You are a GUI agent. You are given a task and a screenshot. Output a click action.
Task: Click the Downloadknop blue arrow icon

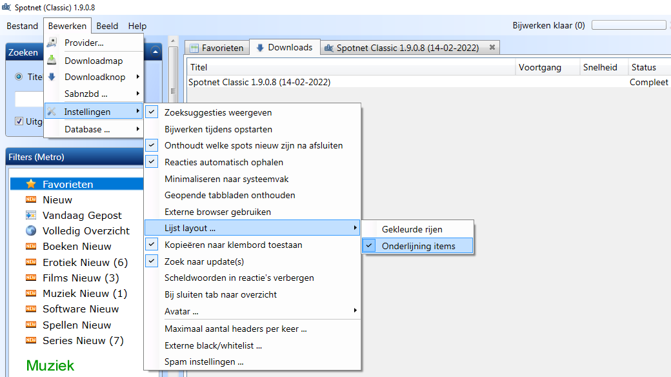click(x=52, y=77)
